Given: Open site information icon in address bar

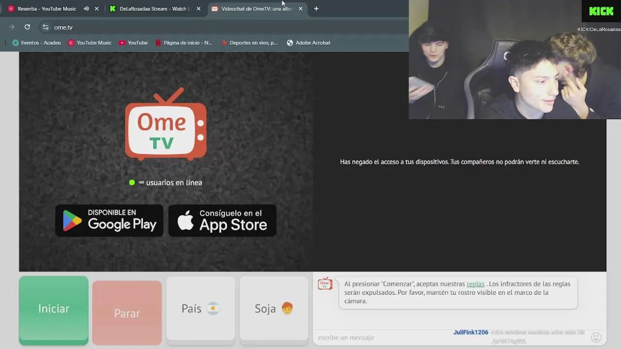Looking at the screenshot, I should pyautogui.click(x=46, y=27).
